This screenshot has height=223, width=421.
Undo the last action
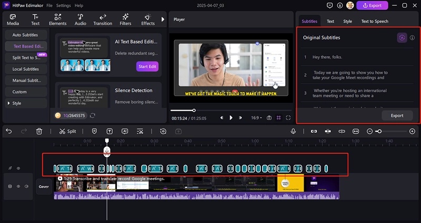point(9,131)
